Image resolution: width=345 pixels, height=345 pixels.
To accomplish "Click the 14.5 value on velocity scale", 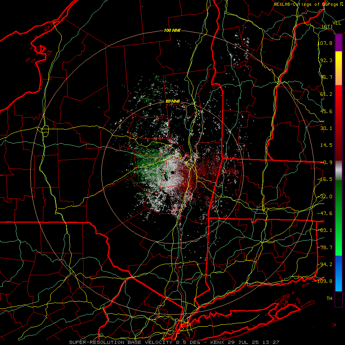I will tap(326, 145).
